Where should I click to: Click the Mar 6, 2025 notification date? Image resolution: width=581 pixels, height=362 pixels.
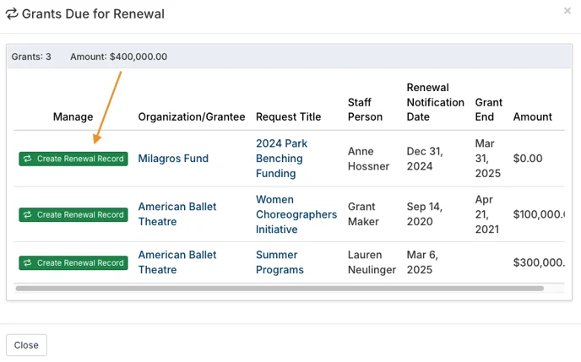point(422,262)
